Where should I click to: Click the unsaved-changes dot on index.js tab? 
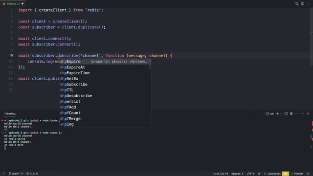pos(22,3)
